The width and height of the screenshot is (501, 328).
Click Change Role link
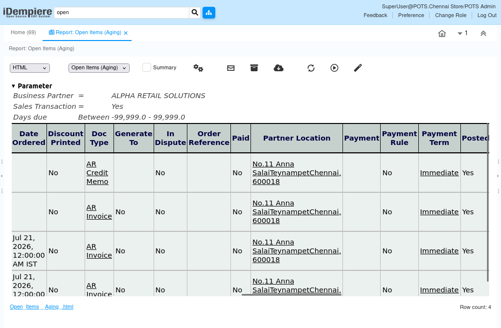[x=451, y=15]
